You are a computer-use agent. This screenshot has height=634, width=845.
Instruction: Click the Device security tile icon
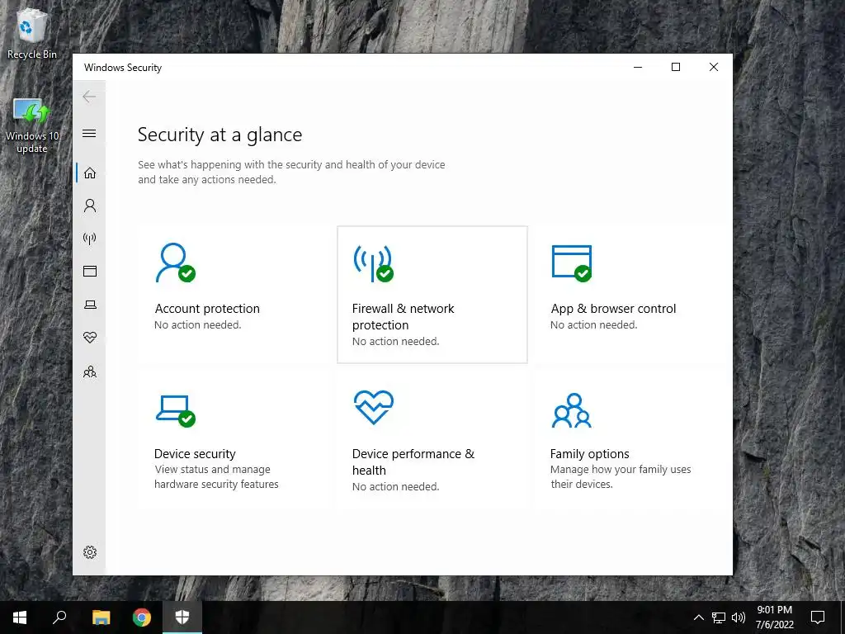[175, 411]
